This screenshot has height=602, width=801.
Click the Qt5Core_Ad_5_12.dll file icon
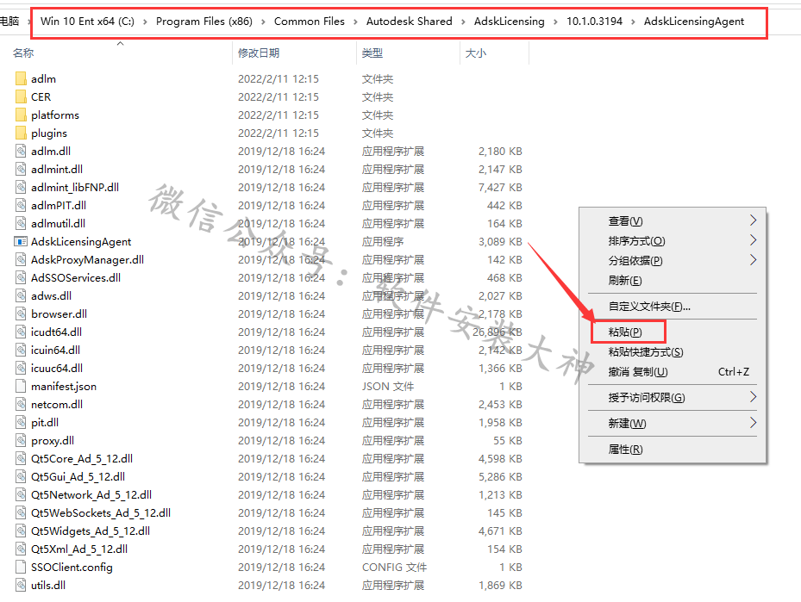(x=21, y=459)
